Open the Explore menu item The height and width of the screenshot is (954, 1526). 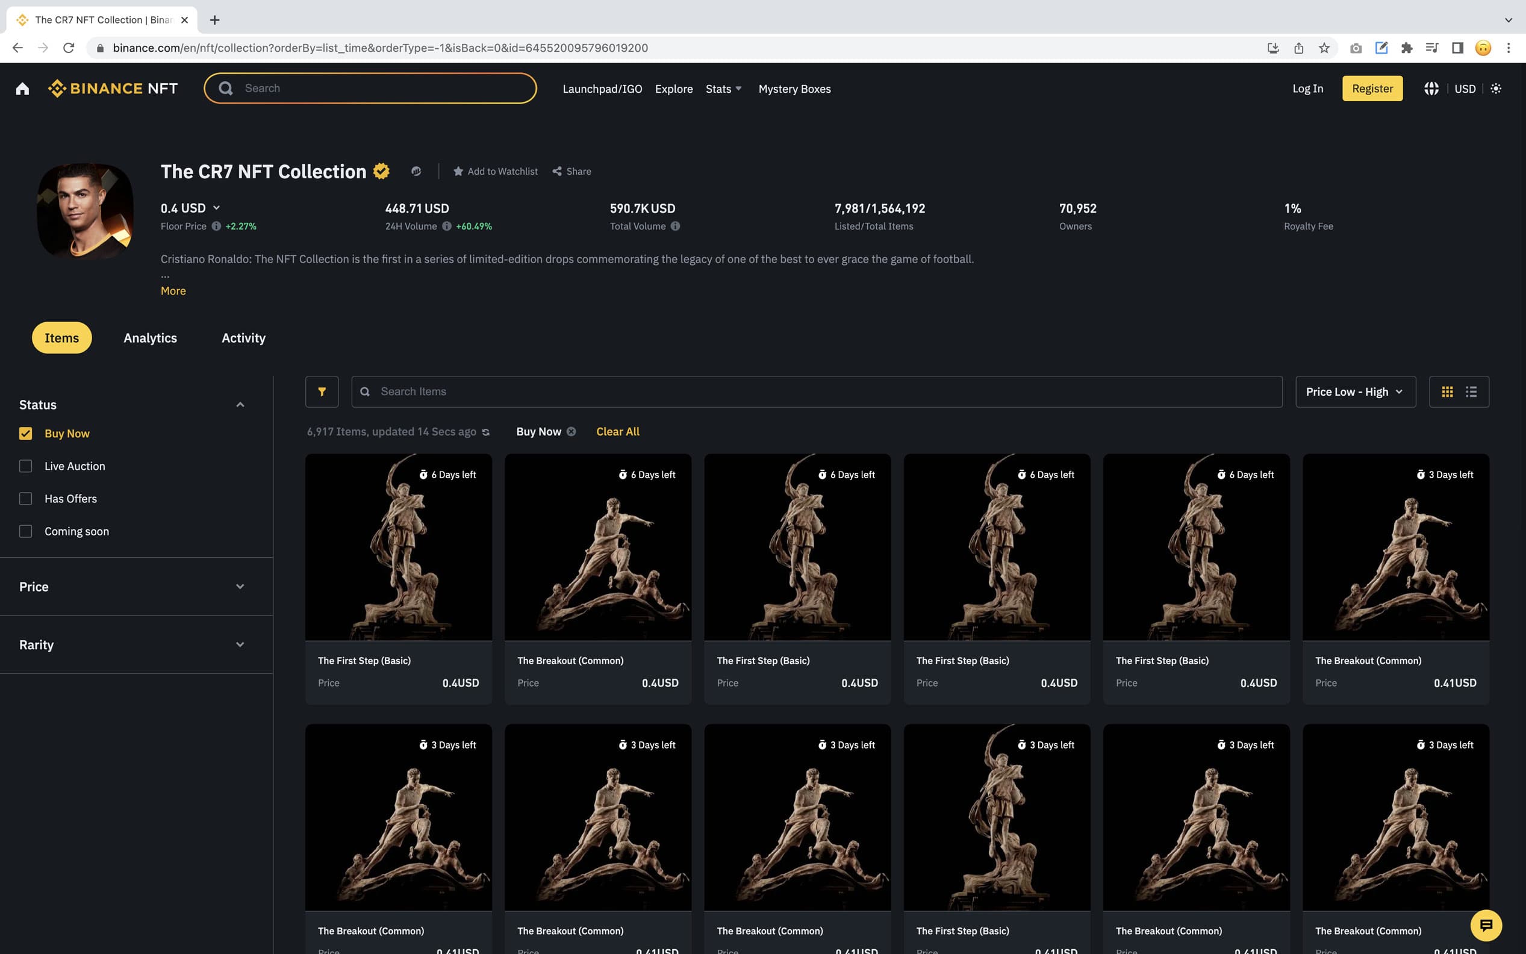[674, 89]
